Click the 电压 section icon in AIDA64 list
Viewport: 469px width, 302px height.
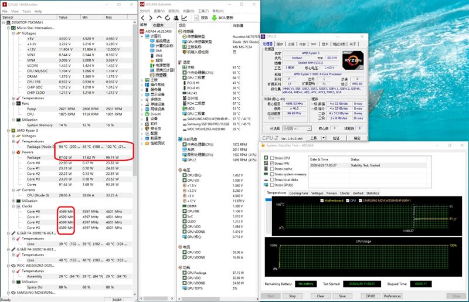tap(180, 170)
